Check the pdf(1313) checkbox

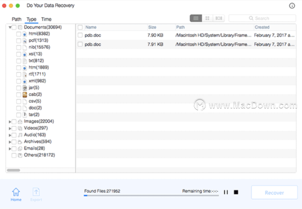point(19,41)
